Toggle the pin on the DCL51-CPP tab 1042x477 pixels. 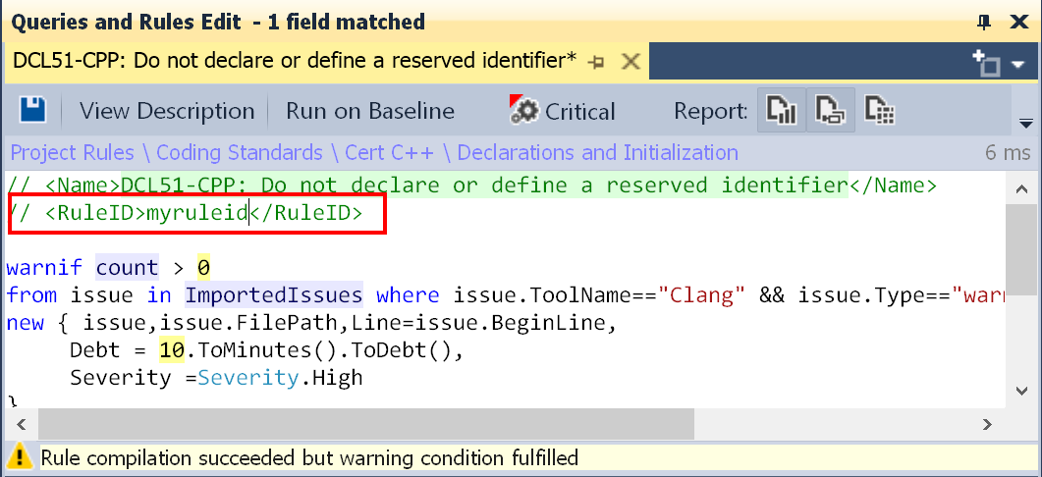pyautogui.click(x=595, y=62)
